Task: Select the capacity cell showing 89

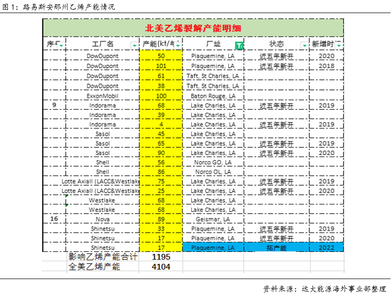Action: pyautogui.click(x=161, y=219)
